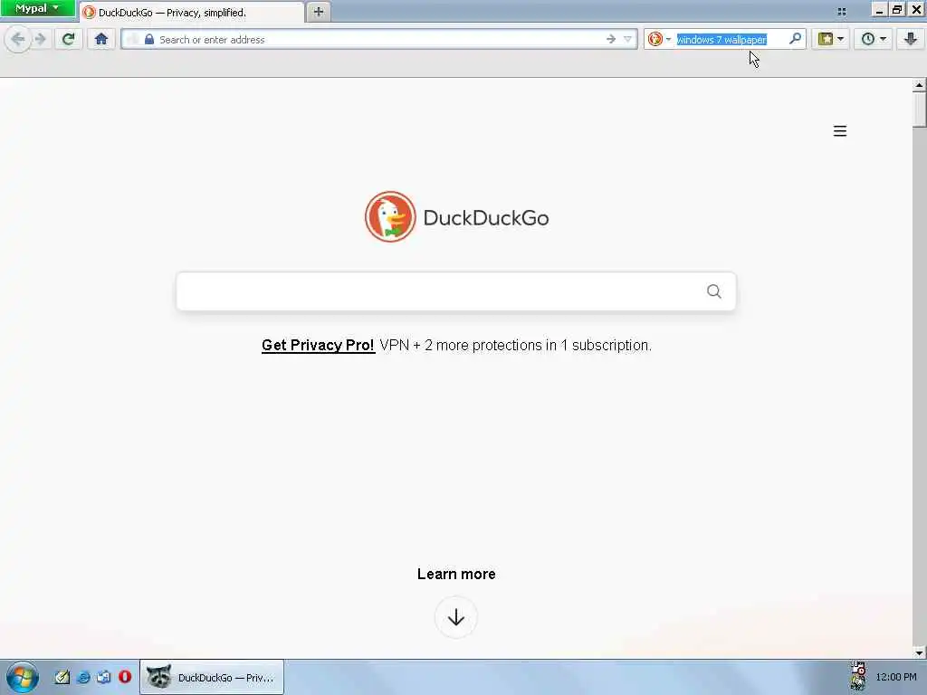Select the DuckDuckGo browser tab

tap(192, 13)
